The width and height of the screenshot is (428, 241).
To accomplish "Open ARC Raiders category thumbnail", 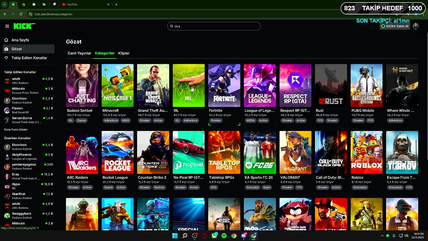I will pos(82,152).
